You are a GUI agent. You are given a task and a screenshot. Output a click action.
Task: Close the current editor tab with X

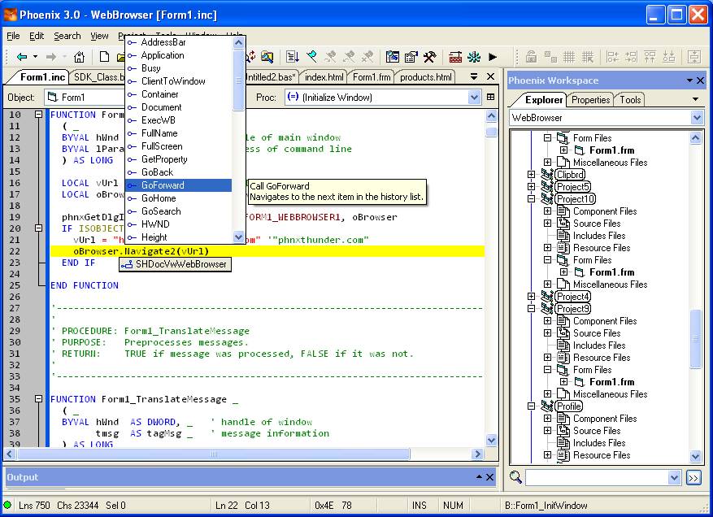[490, 76]
